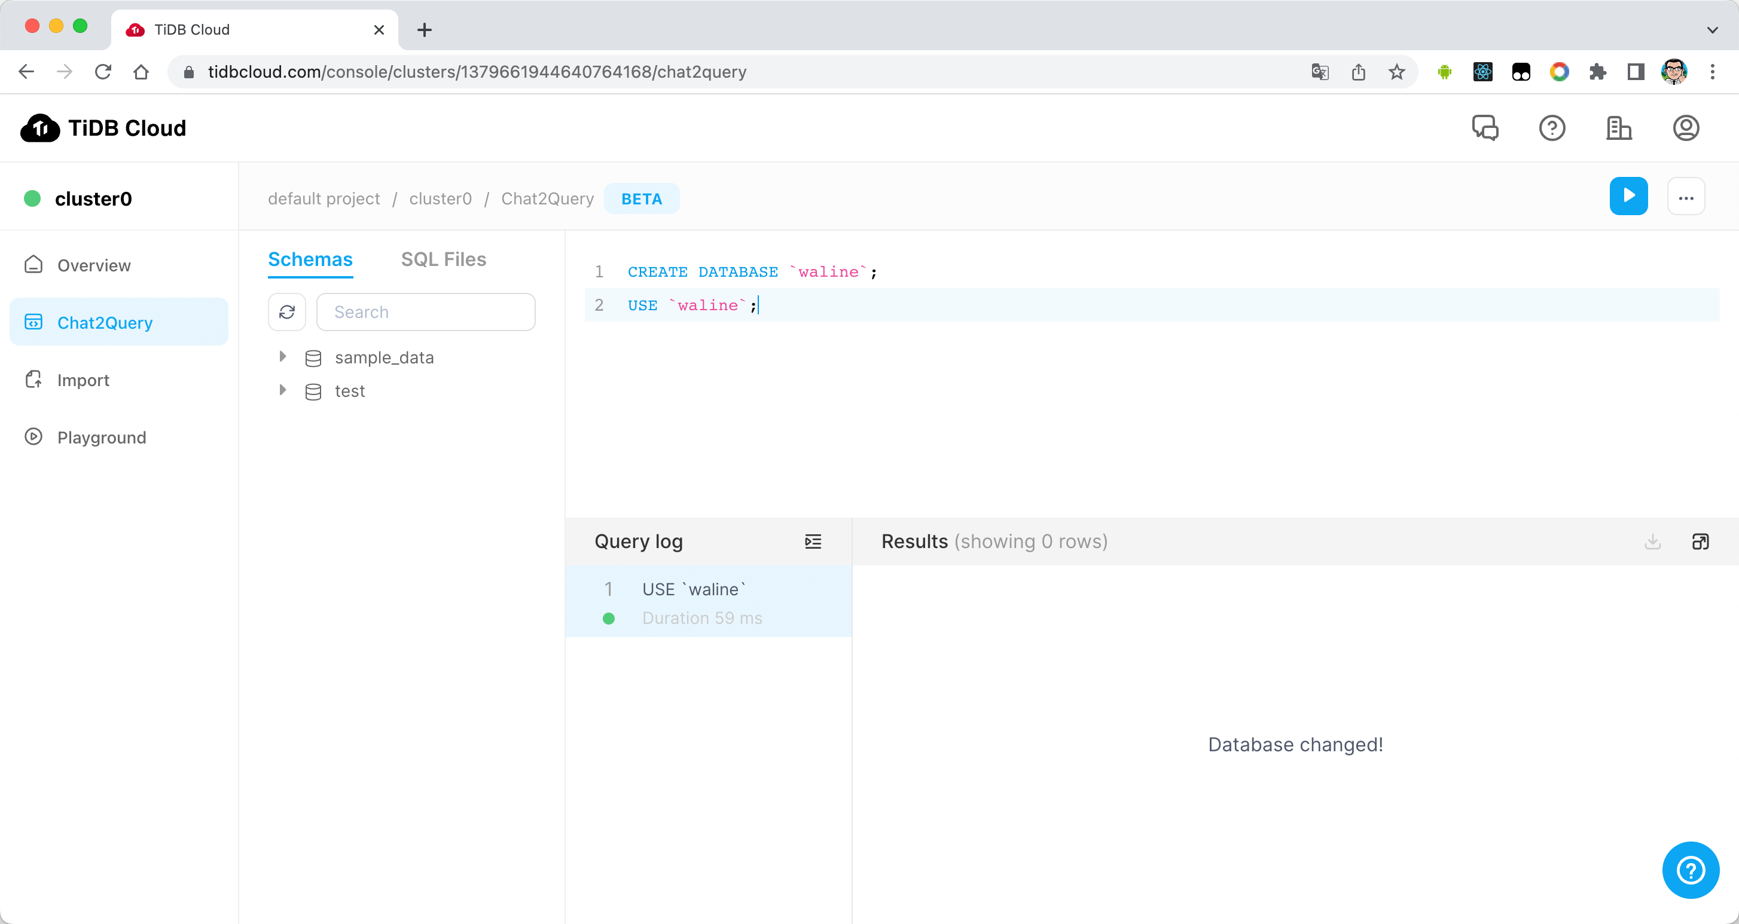The width and height of the screenshot is (1739, 924).
Task: Select the Schemas tab
Action: (x=310, y=259)
